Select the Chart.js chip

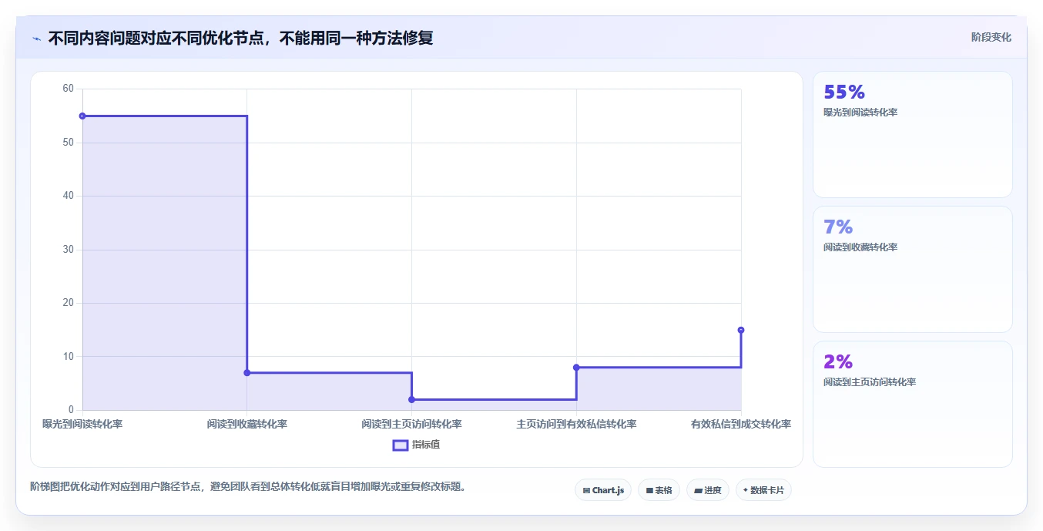pos(603,490)
